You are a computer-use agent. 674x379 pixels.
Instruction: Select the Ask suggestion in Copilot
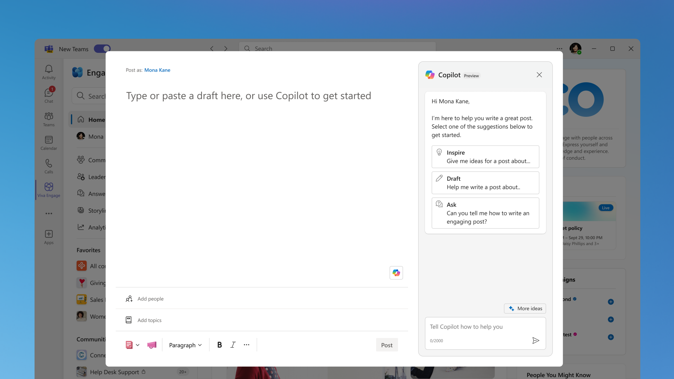485,213
